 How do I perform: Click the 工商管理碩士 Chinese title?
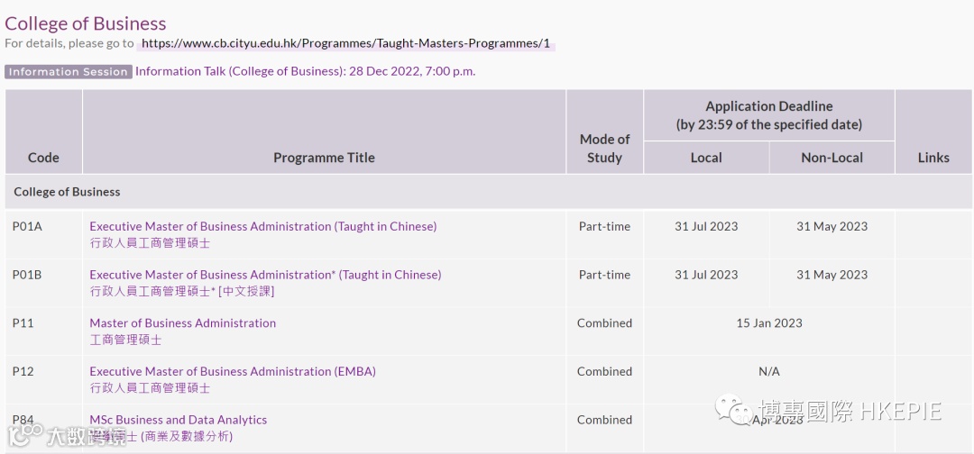click(x=125, y=340)
